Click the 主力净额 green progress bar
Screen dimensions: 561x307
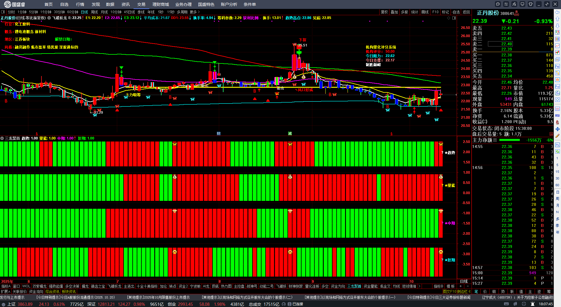509,140
